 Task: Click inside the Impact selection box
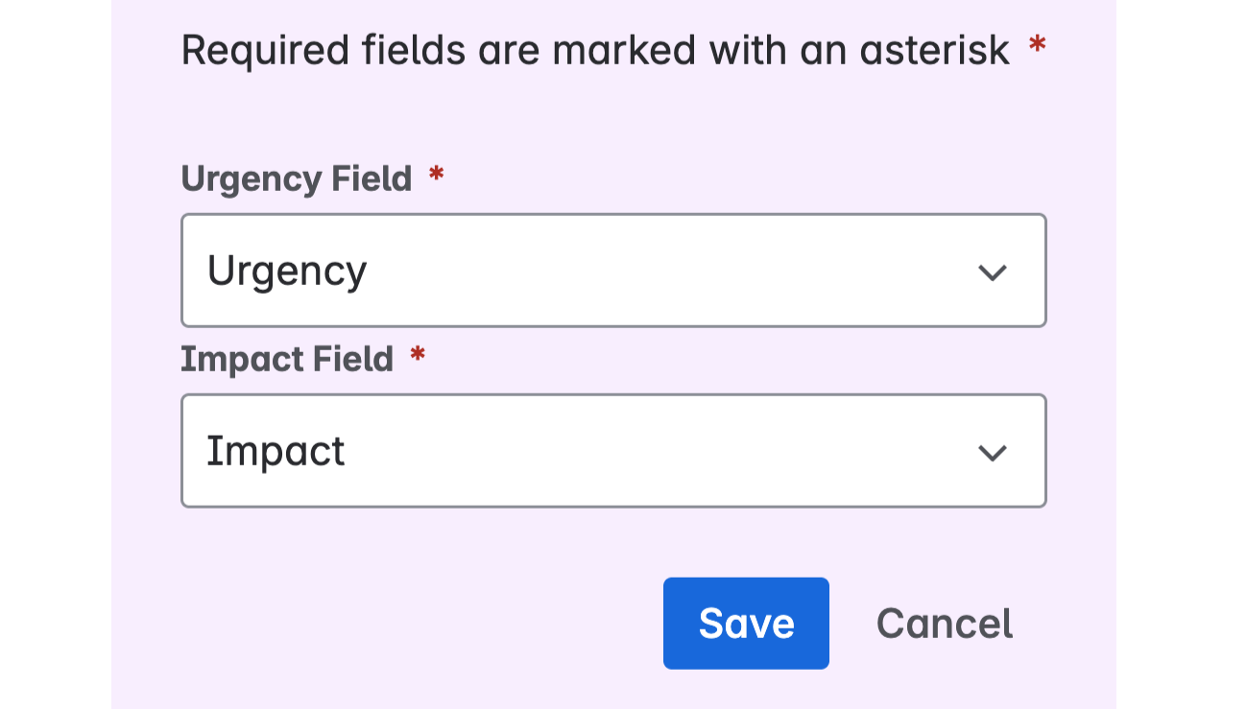613,450
